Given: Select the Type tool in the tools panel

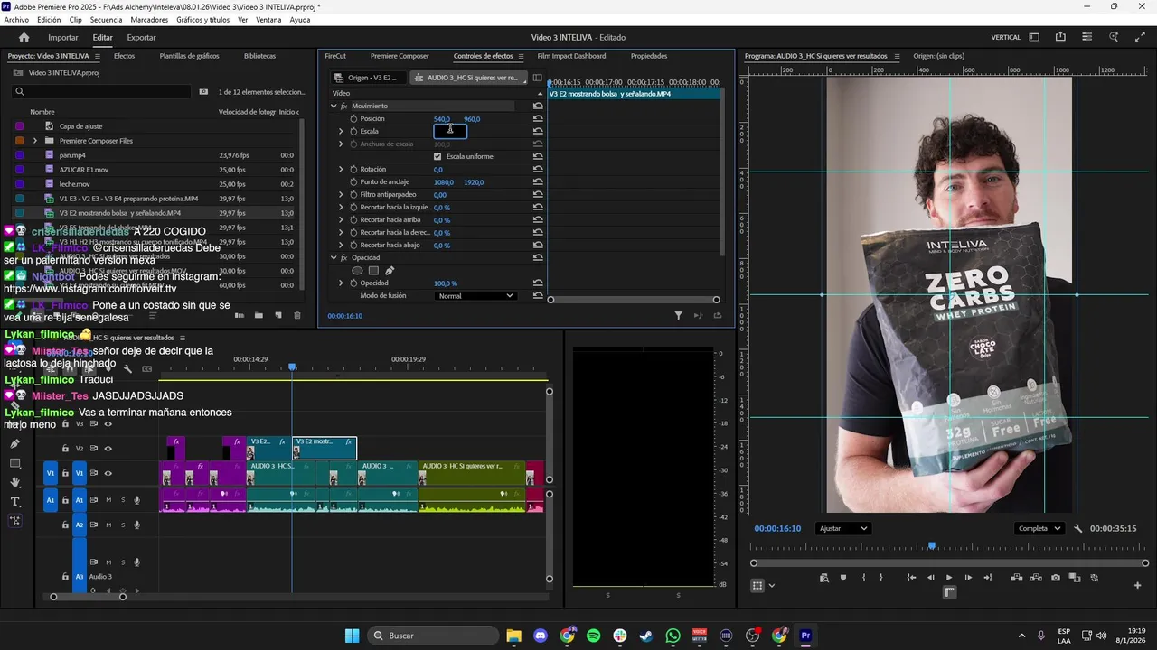Looking at the screenshot, I should pyautogui.click(x=14, y=501).
